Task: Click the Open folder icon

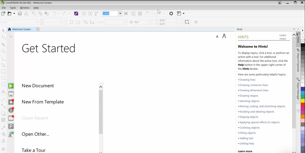Action: [x=9, y=14]
